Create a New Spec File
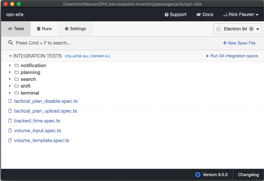The height and width of the screenshot is (181, 264). click(239, 43)
